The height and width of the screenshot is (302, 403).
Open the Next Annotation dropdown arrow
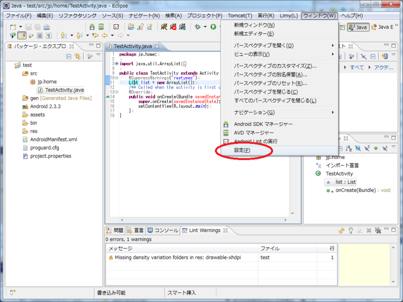[x=72, y=35]
